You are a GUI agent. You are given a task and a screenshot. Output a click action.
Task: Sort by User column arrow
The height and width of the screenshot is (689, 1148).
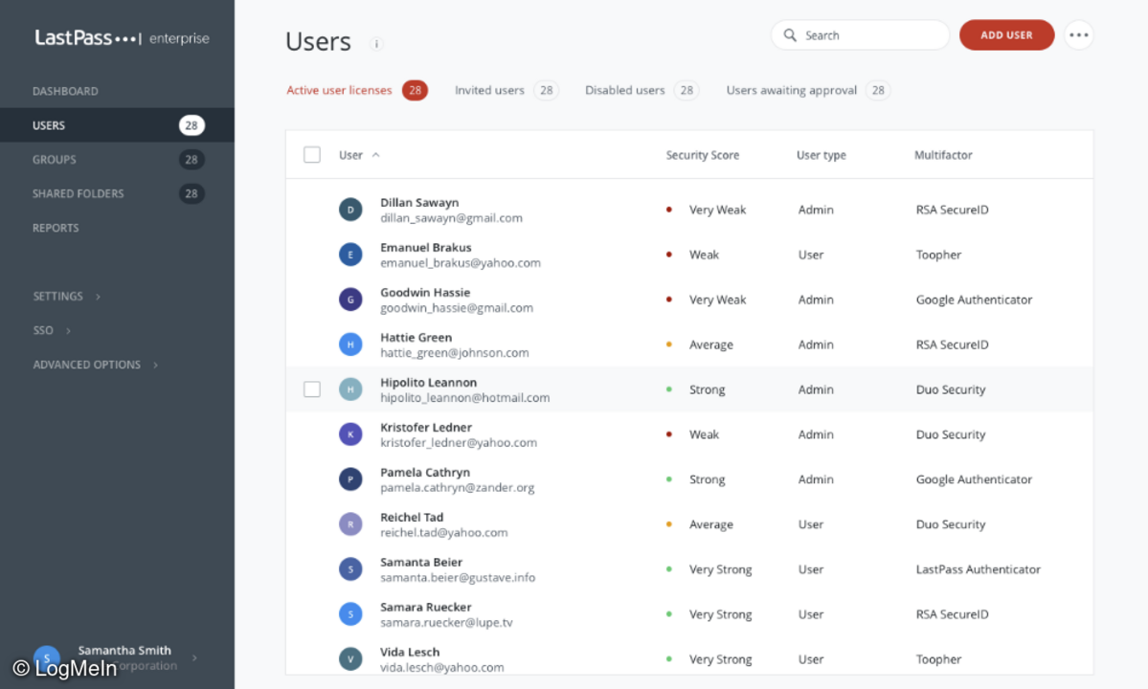point(375,155)
